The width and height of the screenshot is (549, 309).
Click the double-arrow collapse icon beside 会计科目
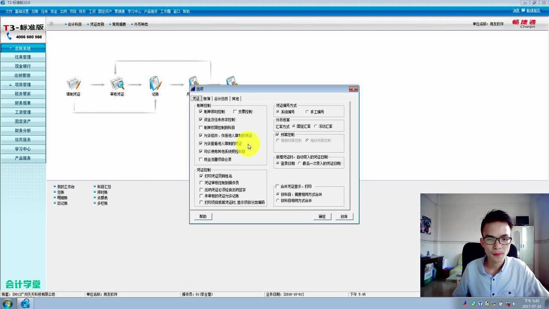(51, 24)
